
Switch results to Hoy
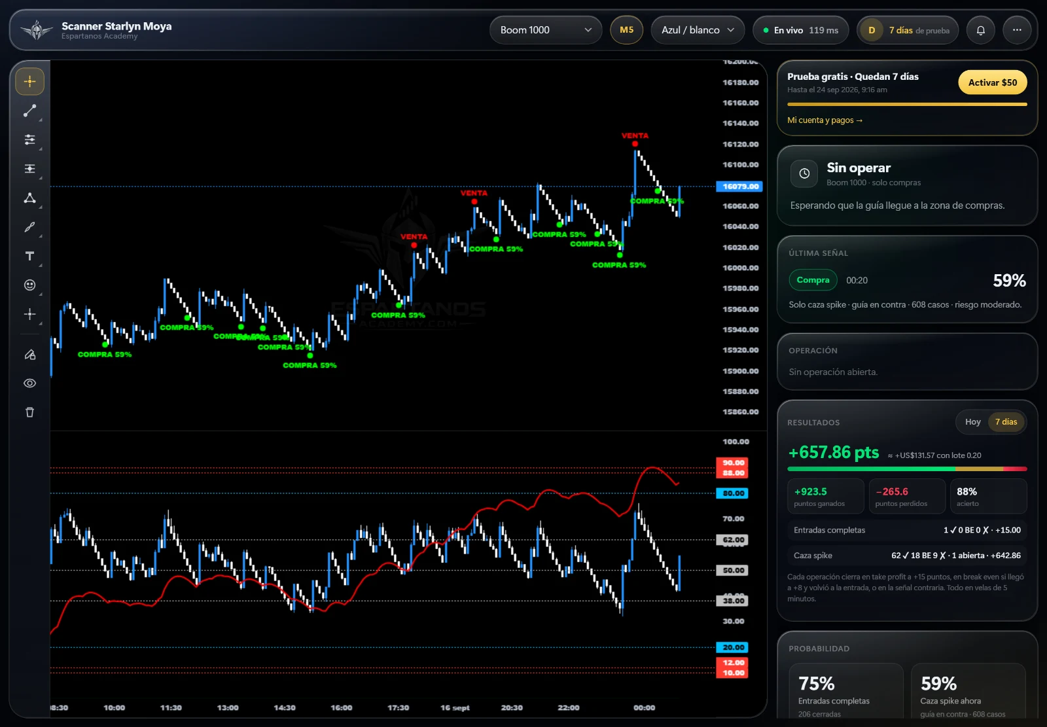972,422
